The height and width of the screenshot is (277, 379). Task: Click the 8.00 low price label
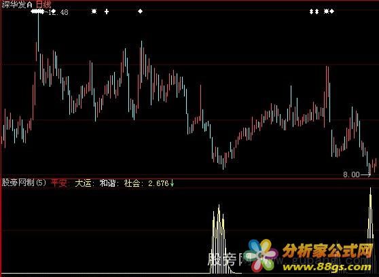[x=351, y=174]
